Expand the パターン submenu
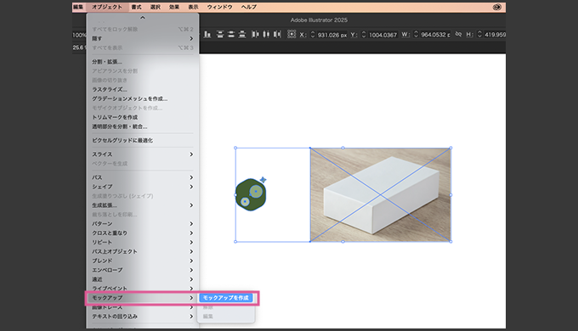 142,223
